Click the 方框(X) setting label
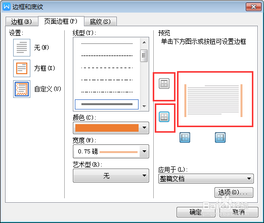Viewport: 264px width, 223px height. pos(45,68)
